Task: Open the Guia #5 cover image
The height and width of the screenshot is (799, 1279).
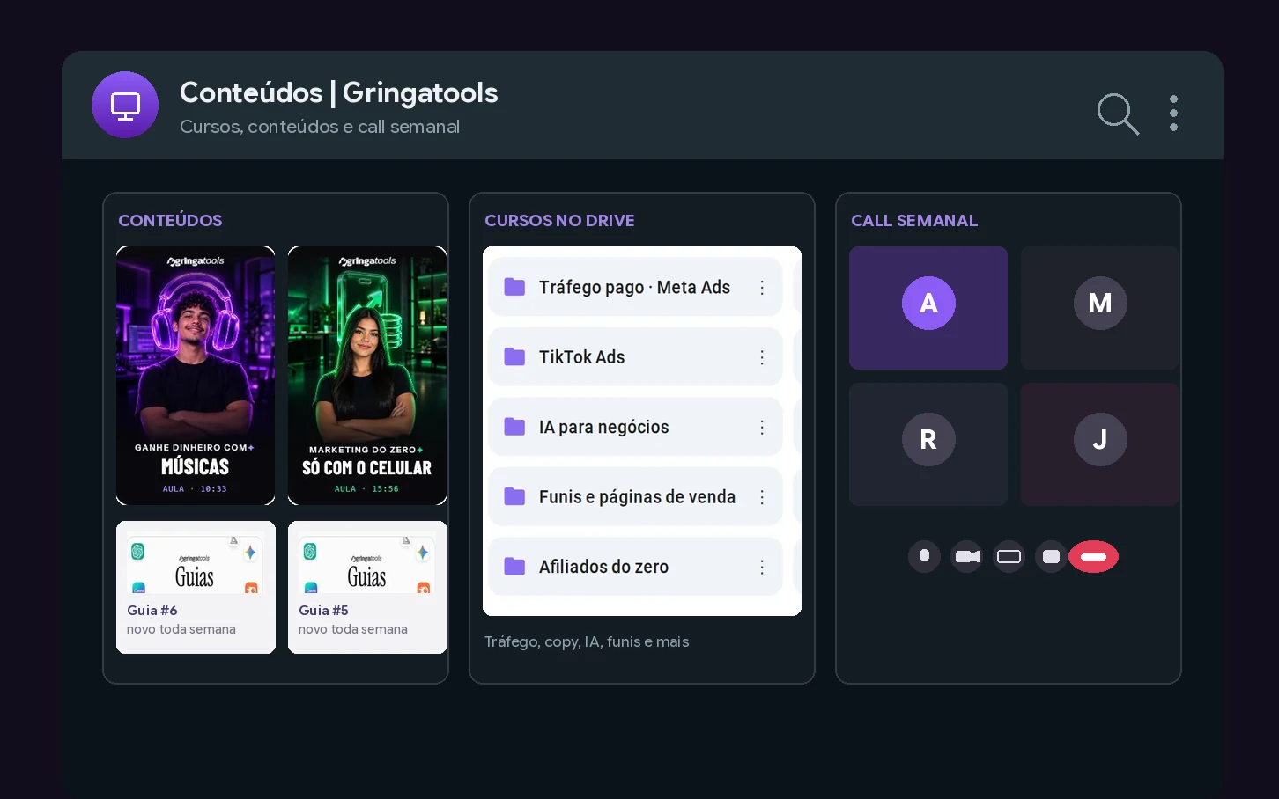Action: tap(367, 562)
